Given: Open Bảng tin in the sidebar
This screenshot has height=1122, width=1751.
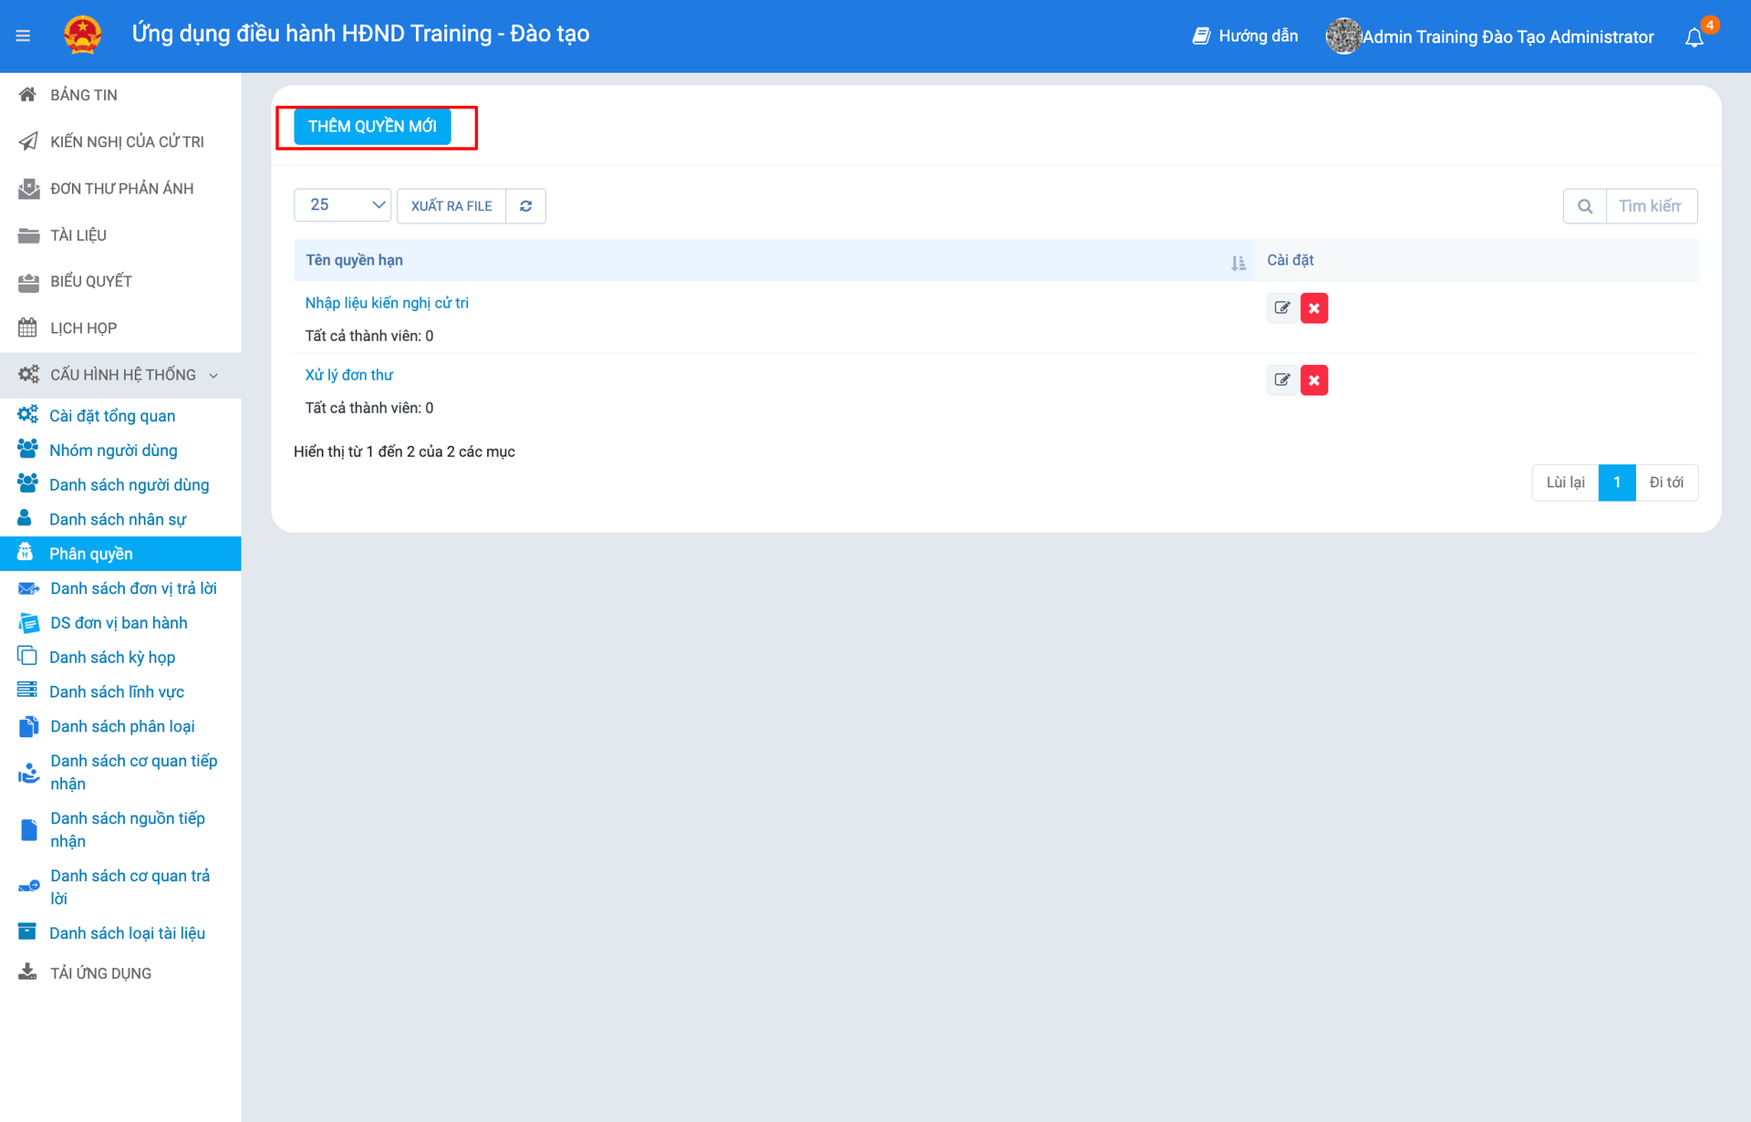Looking at the screenshot, I should [83, 95].
